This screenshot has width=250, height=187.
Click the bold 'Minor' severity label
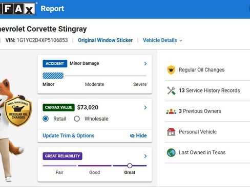pyautogui.click(x=49, y=84)
